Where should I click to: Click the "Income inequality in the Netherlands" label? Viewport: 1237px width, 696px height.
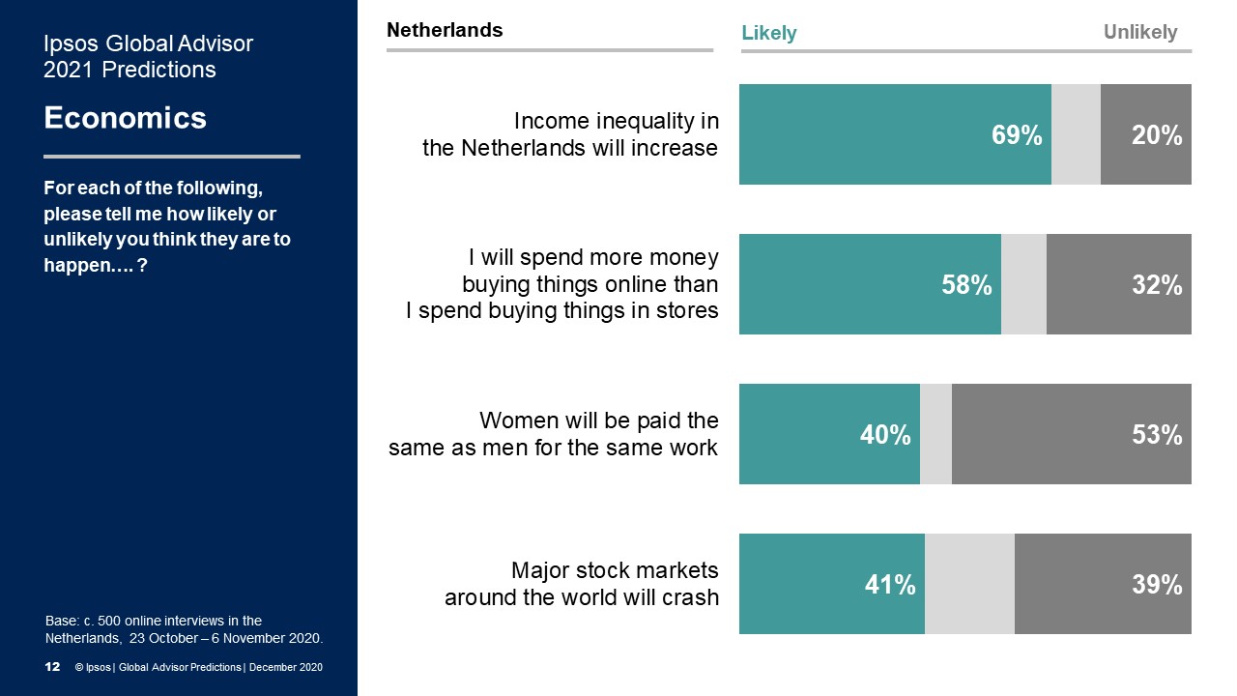point(570,134)
